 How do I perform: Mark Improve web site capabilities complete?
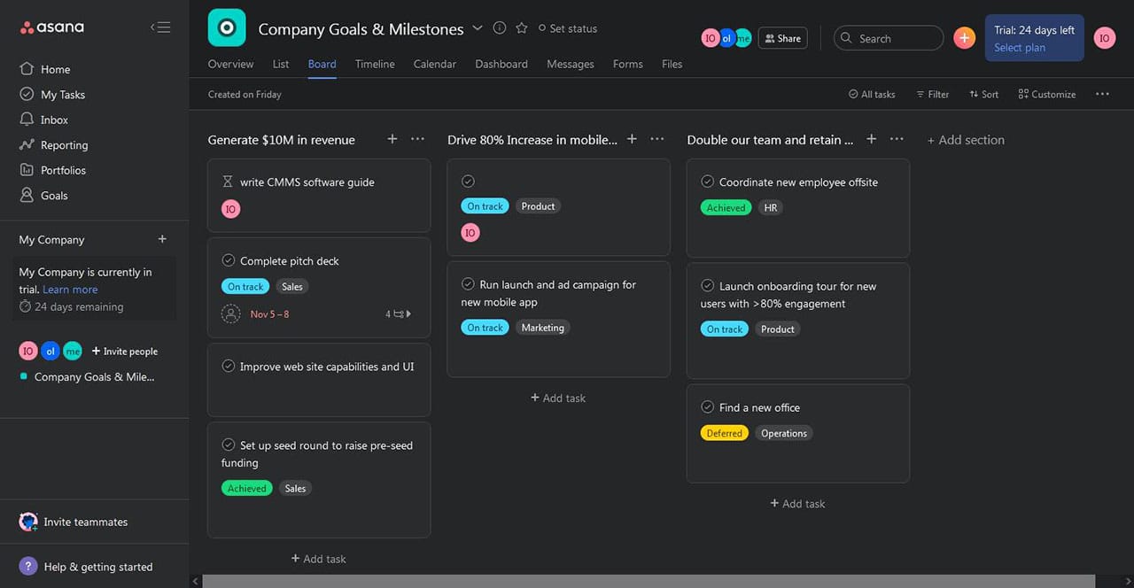228,366
